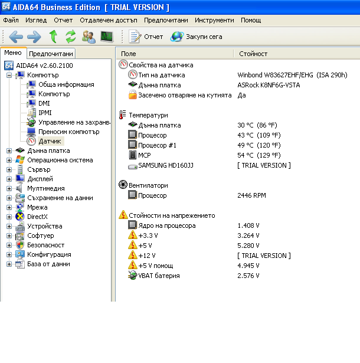Open the user management toolbar icon
This screenshot has width=360, height=363.
[x=89, y=37]
